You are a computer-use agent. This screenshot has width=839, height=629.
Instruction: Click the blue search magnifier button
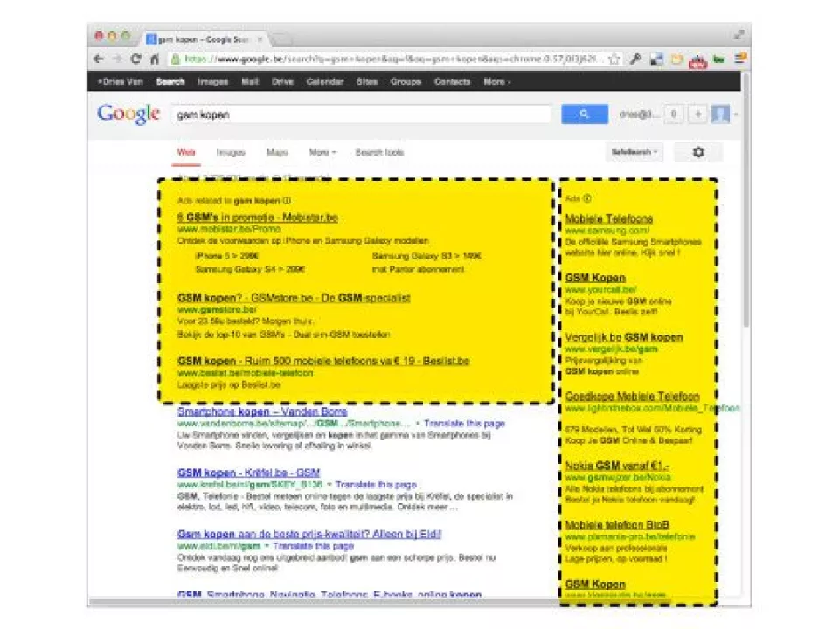[585, 114]
